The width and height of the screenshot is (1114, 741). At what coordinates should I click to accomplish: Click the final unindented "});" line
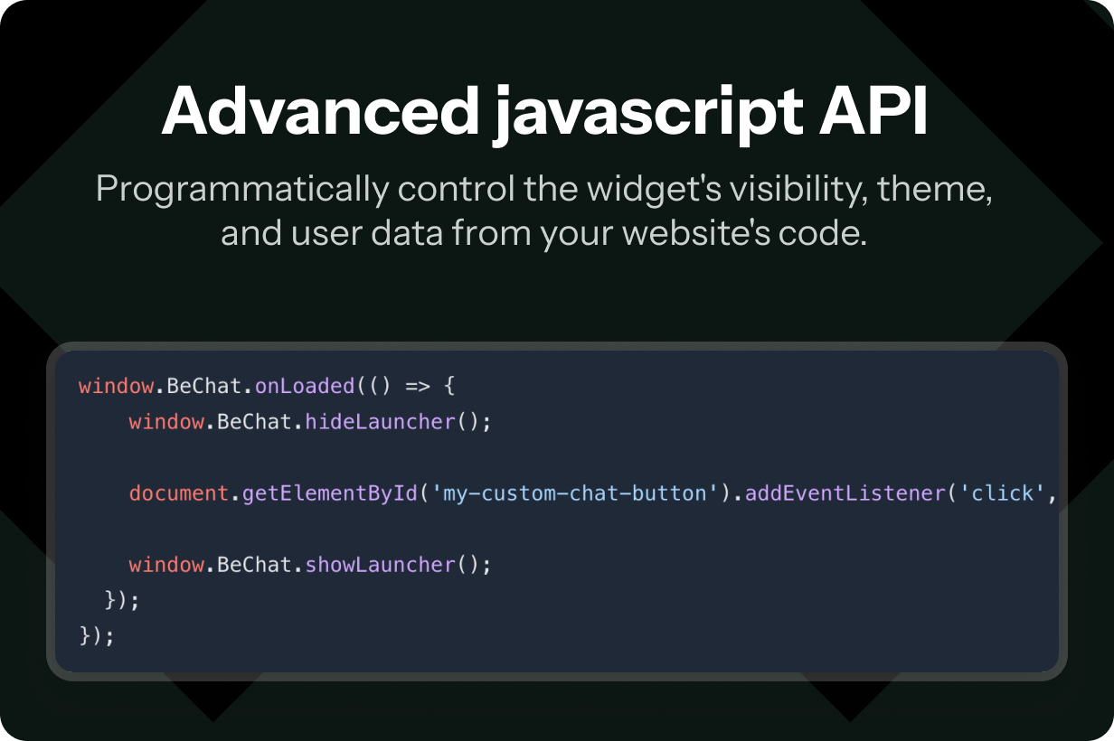(98, 635)
